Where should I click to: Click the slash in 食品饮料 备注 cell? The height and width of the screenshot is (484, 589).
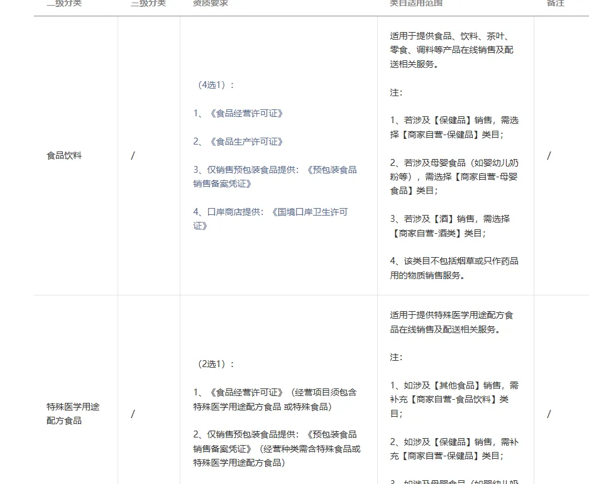click(549, 155)
